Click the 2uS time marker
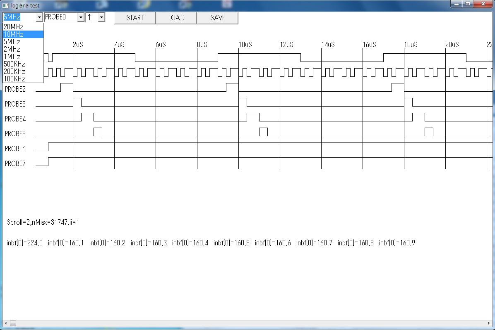Screen dimensions: 495x330 click(78, 45)
